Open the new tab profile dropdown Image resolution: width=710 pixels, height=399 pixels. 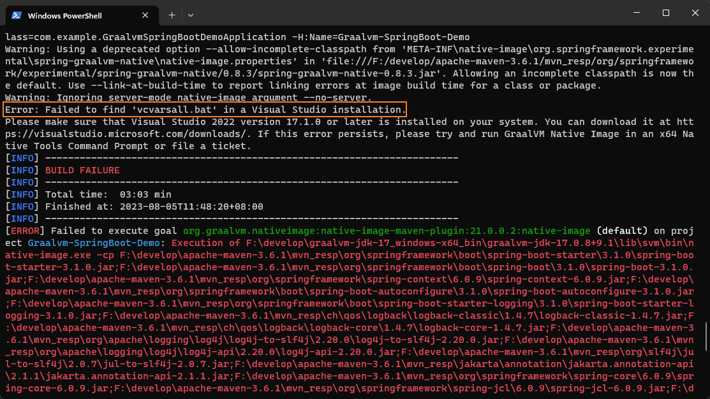(x=191, y=15)
